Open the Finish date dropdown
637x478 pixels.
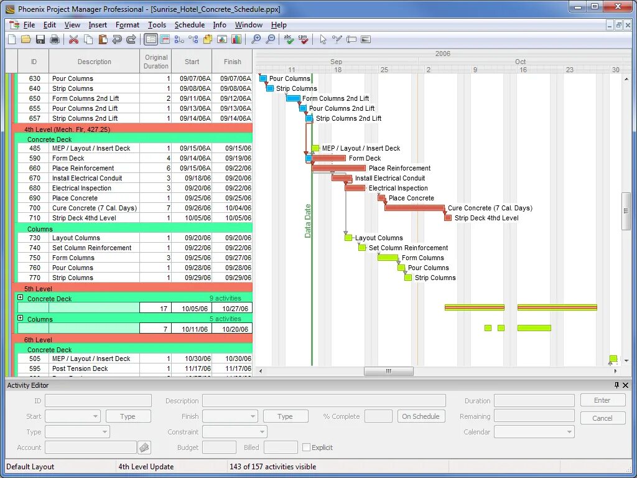[253, 416]
